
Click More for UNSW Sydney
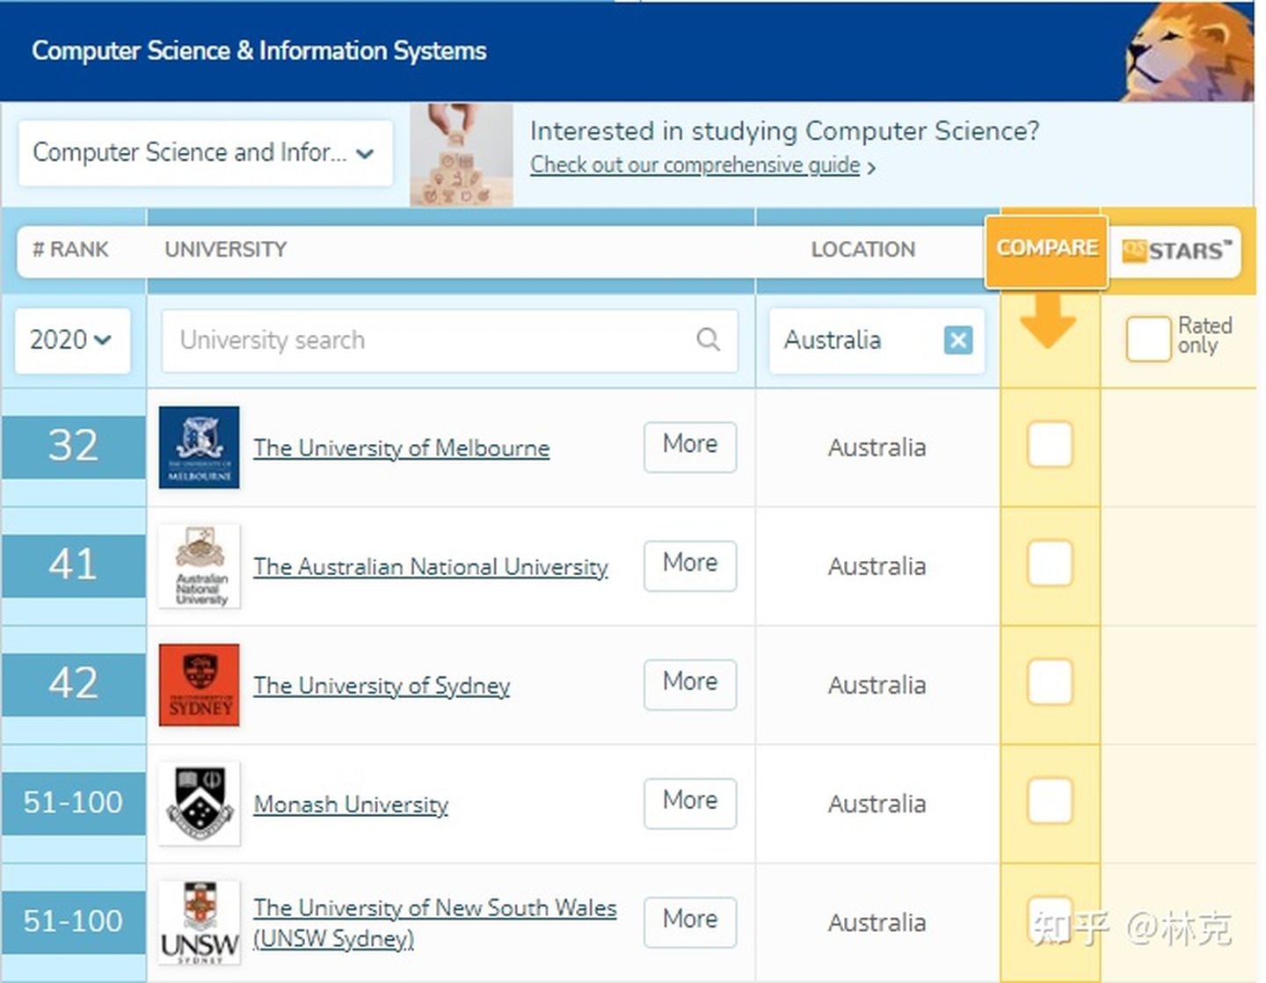(x=690, y=921)
